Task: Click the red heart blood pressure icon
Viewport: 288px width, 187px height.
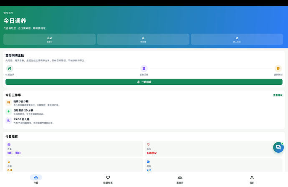Action: pos(148,144)
